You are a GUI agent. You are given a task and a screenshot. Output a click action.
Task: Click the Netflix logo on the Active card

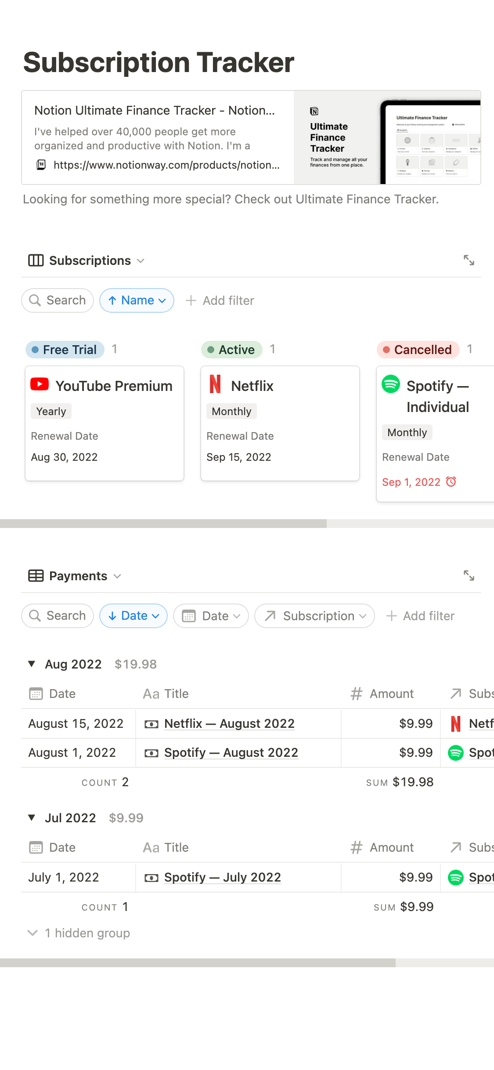tap(215, 384)
